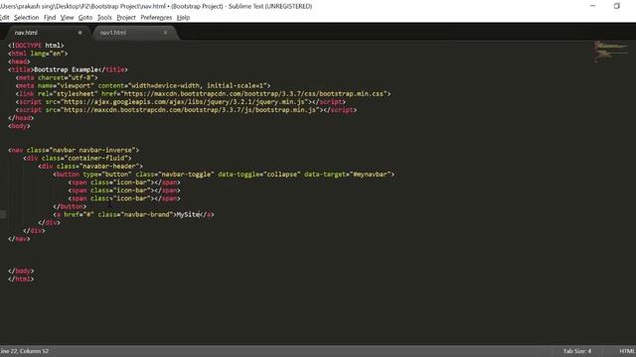
Task: Click the closing body tag
Action: pos(21,271)
